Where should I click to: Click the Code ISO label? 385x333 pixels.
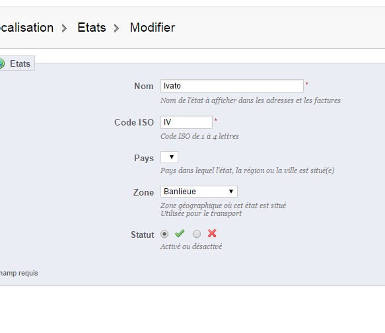(x=134, y=122)
